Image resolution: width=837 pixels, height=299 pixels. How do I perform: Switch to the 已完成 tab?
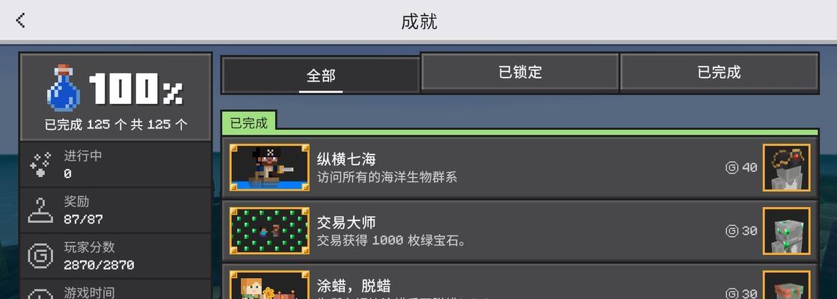click(719, 72)
